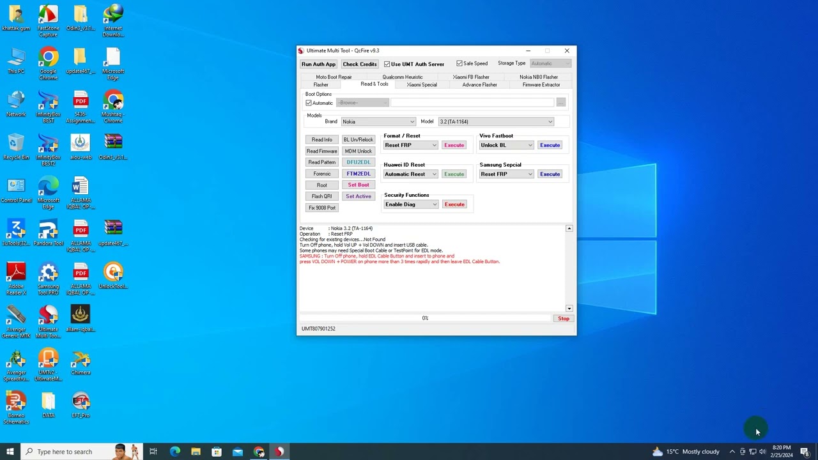Open the Boot Options Browse dropdown
818x460 pixels.
[362, 102]
